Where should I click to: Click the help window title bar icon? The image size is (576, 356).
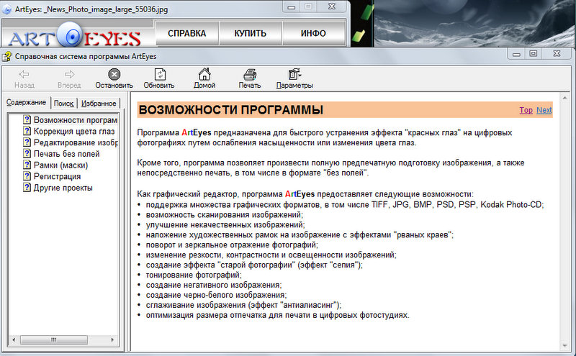click(6, 57)
